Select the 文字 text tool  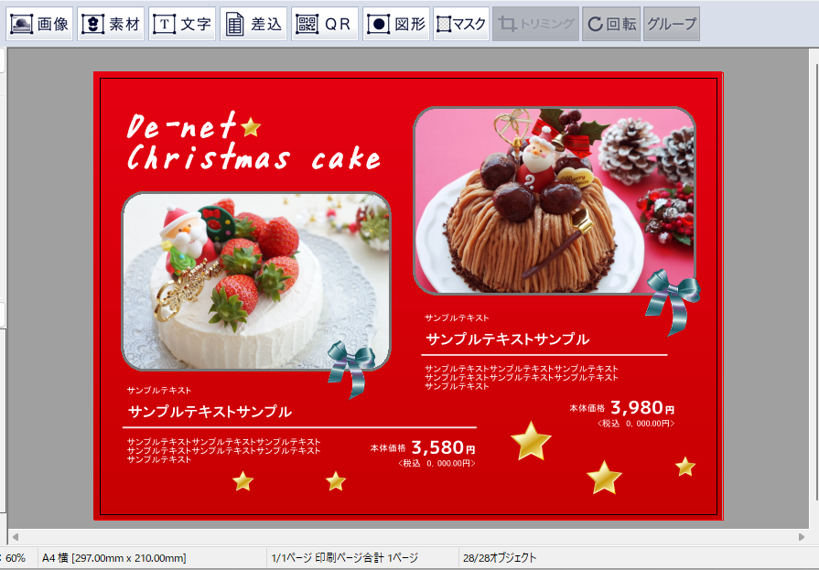click(x=182, y=25)
